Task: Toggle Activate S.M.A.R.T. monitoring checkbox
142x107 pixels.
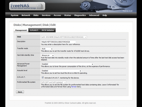Action: pos(43,78)
